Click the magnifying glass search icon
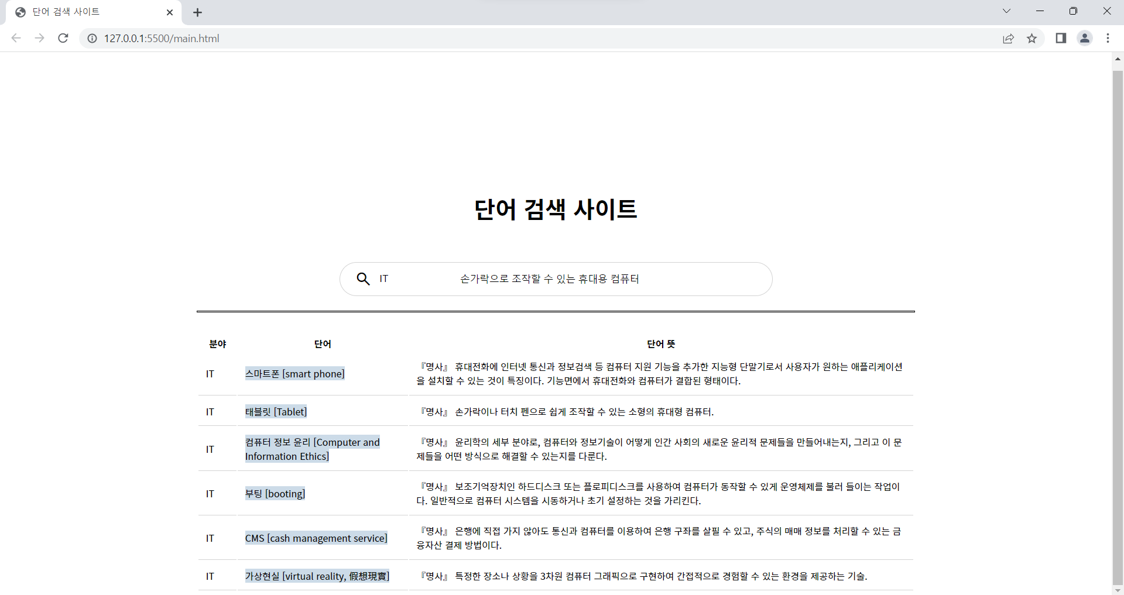This screenshot has width=1124, height=595. [x=363, y=278]
